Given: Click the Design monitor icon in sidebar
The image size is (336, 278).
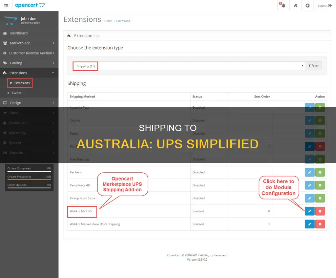Looking at the screenshot, I should pyautogui.click(x=5, y=103).
